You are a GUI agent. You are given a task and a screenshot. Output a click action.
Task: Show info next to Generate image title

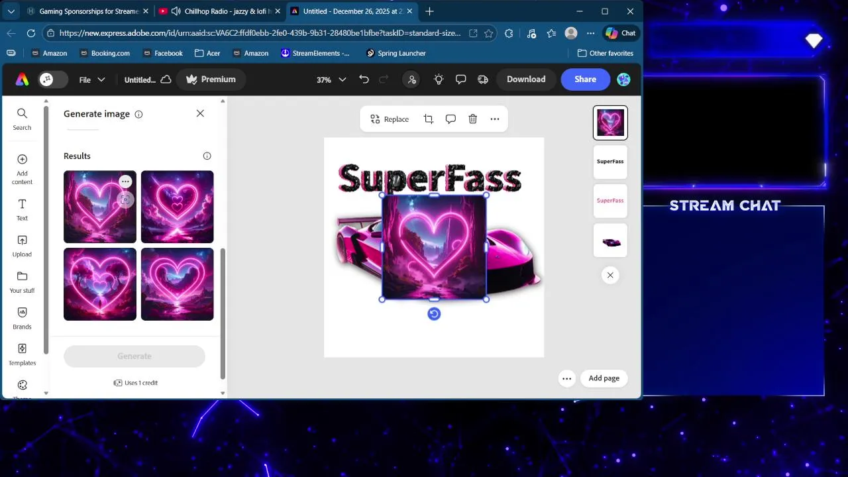click(x=138, y=114)
